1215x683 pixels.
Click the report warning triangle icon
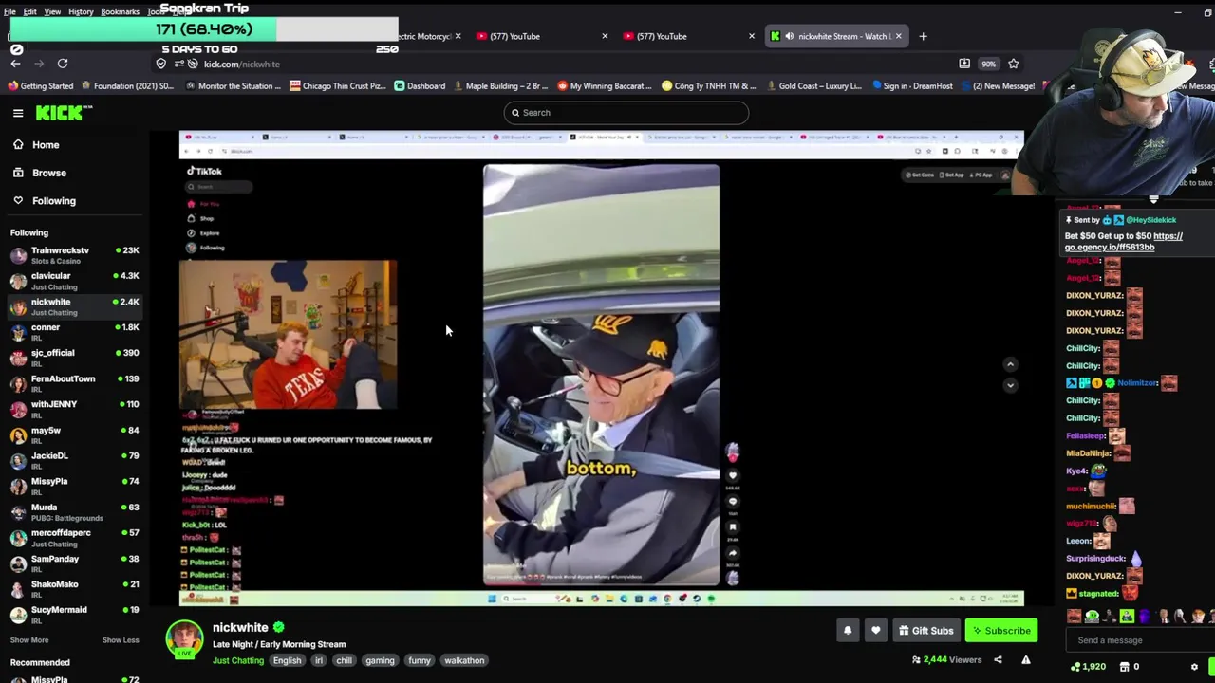coord(1026,660)
